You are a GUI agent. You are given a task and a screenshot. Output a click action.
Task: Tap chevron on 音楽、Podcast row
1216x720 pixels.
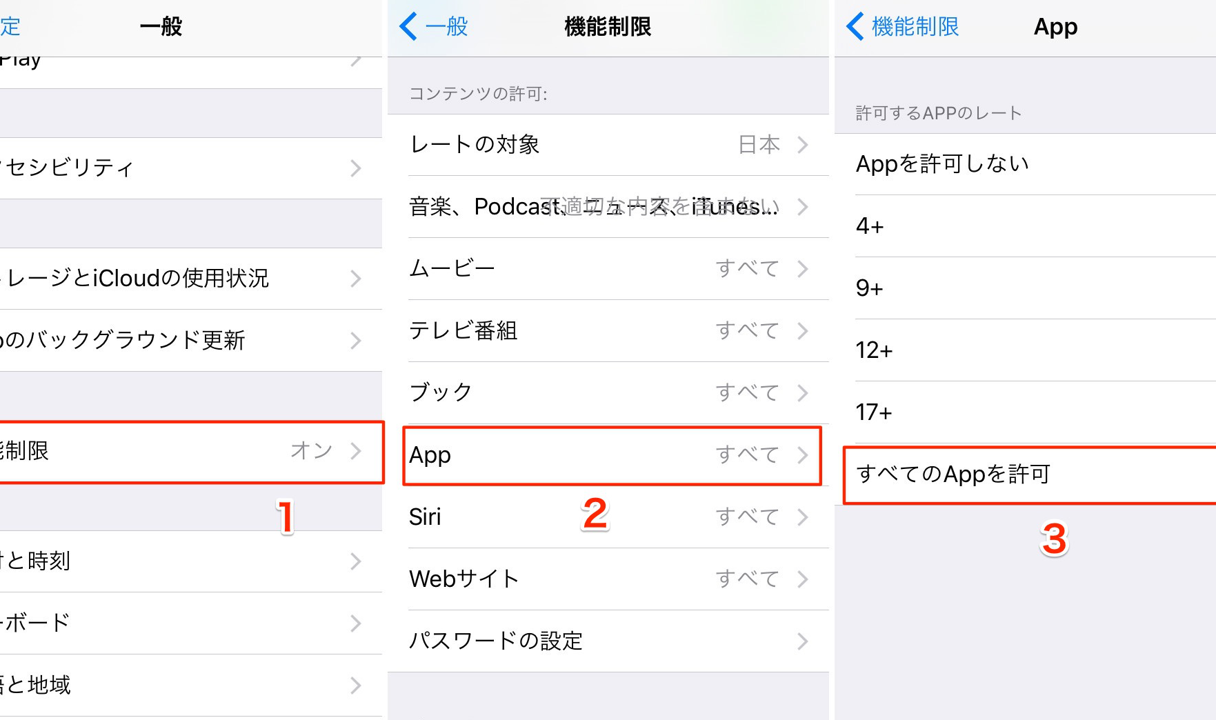pyautogui.click(x=803, y=207)
